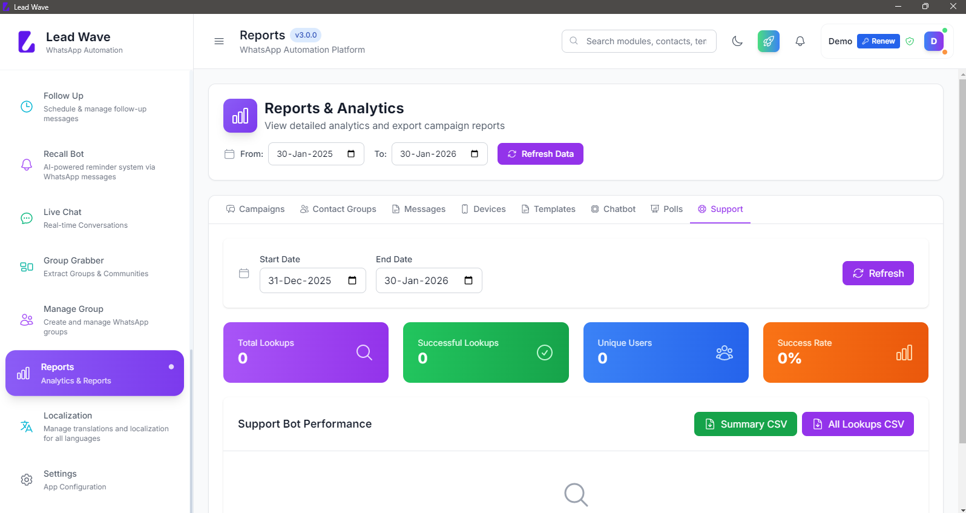Open the notifications bell

pyautogui.click(x=800, y=41)
